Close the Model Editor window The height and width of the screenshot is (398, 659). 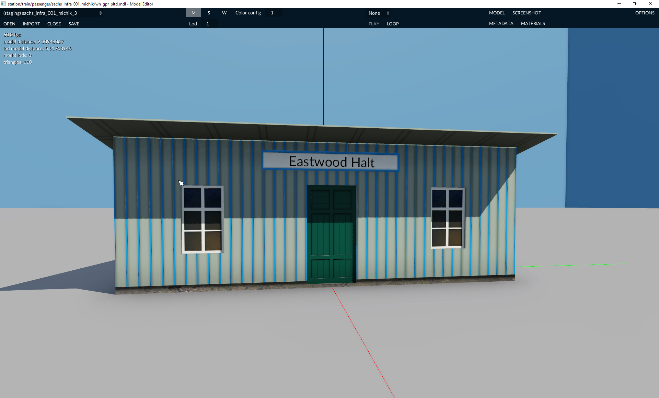(x=650, y=4)
